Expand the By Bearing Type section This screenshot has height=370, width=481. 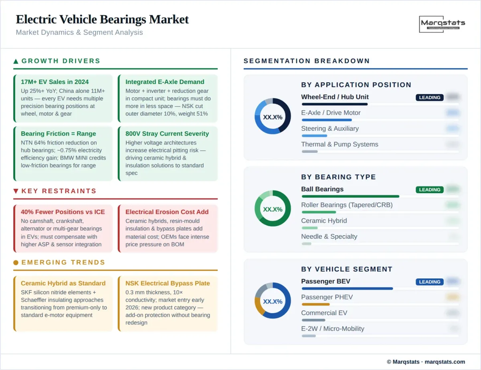click(338, 177)
